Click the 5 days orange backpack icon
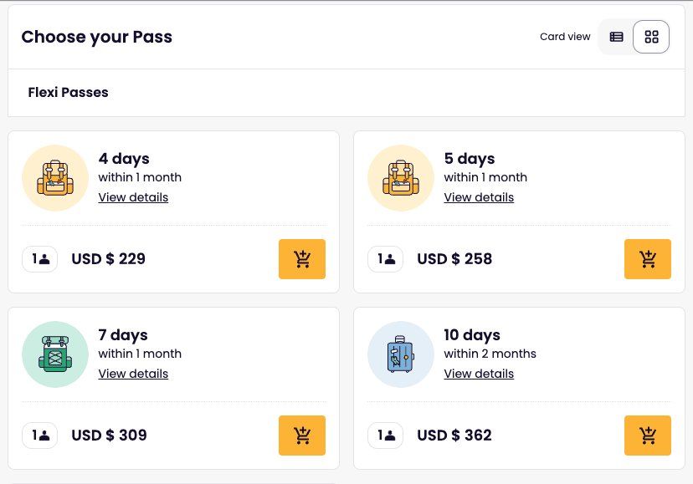 click(401, 178)
